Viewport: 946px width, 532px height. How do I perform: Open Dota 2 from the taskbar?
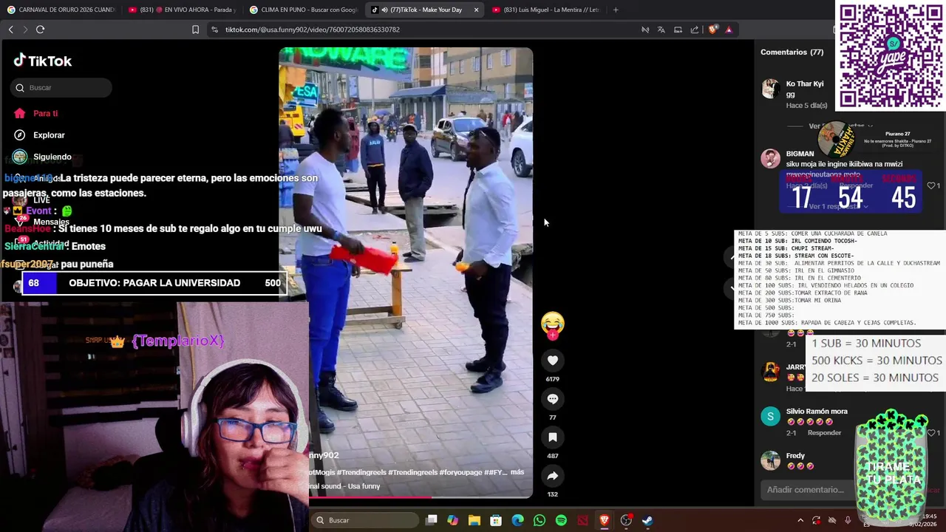point(582,520)
